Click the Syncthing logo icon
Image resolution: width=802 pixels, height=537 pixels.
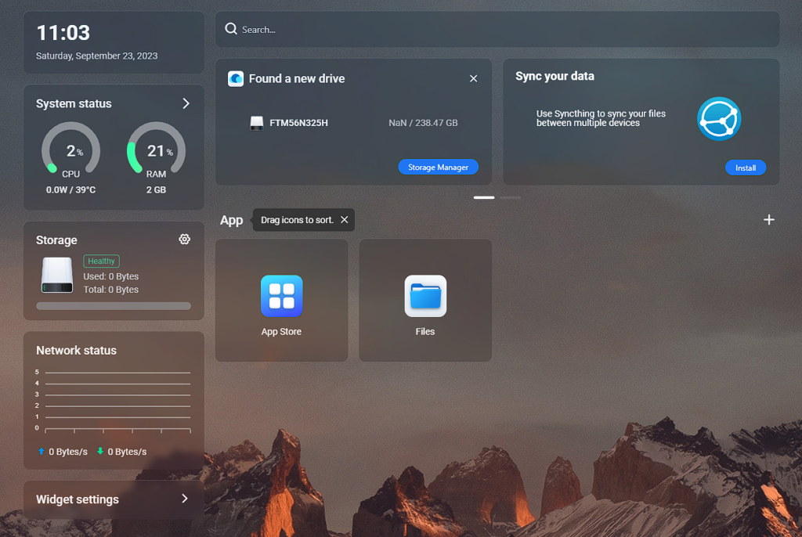(x=719, y=119)
